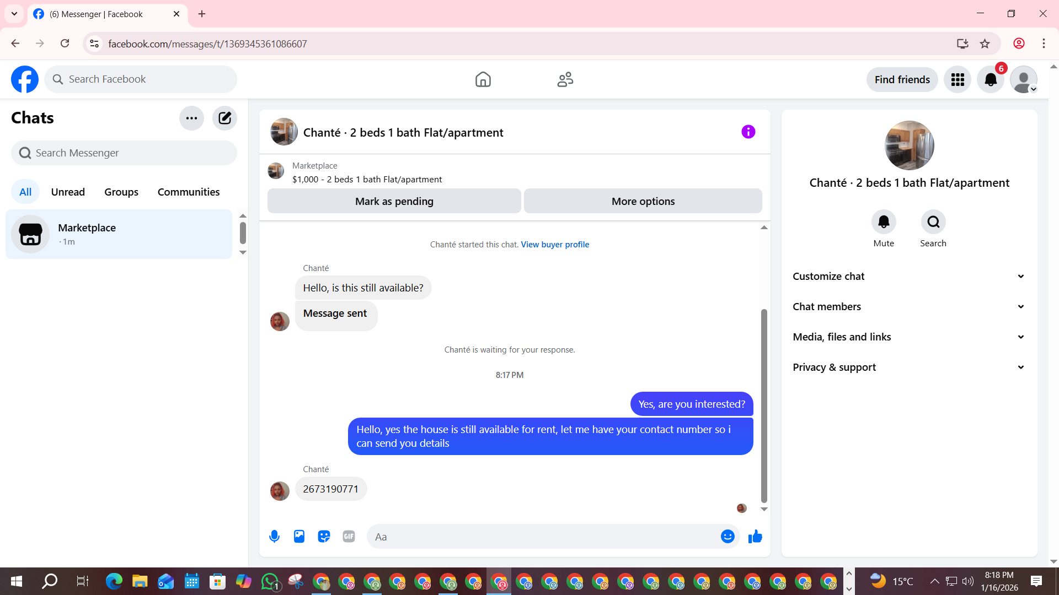
Task: Click the Search Messenger input field
Action: pyautogui.click(x=124, y=153)
